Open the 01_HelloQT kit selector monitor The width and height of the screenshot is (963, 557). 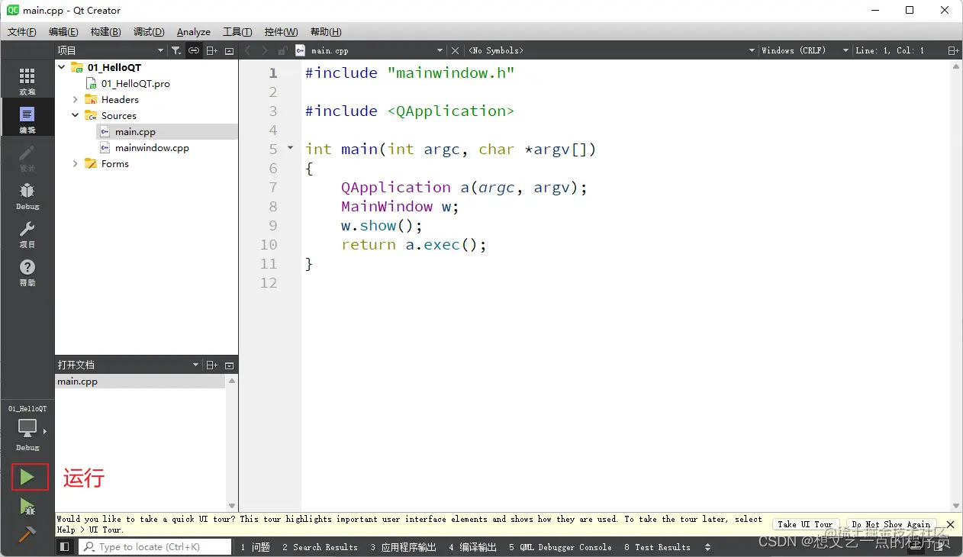click(27, 429)
